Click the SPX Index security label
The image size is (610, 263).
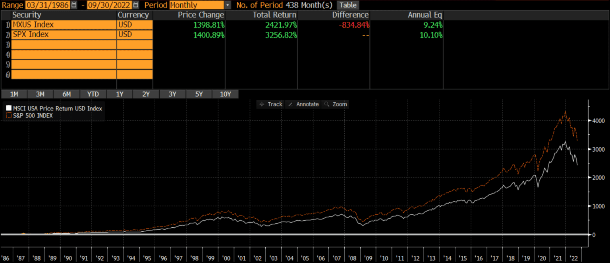[x=64, y=34]
